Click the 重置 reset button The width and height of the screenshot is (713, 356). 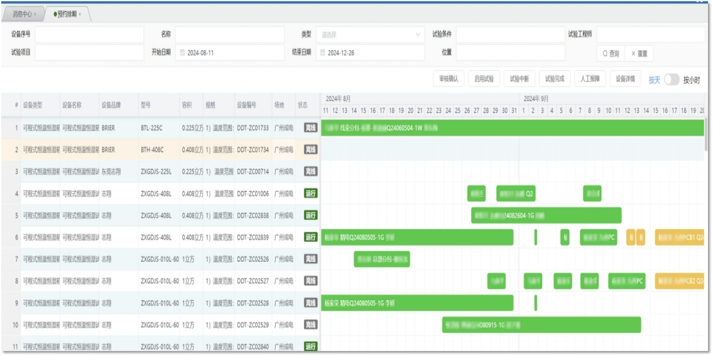(x=639, y=53)
